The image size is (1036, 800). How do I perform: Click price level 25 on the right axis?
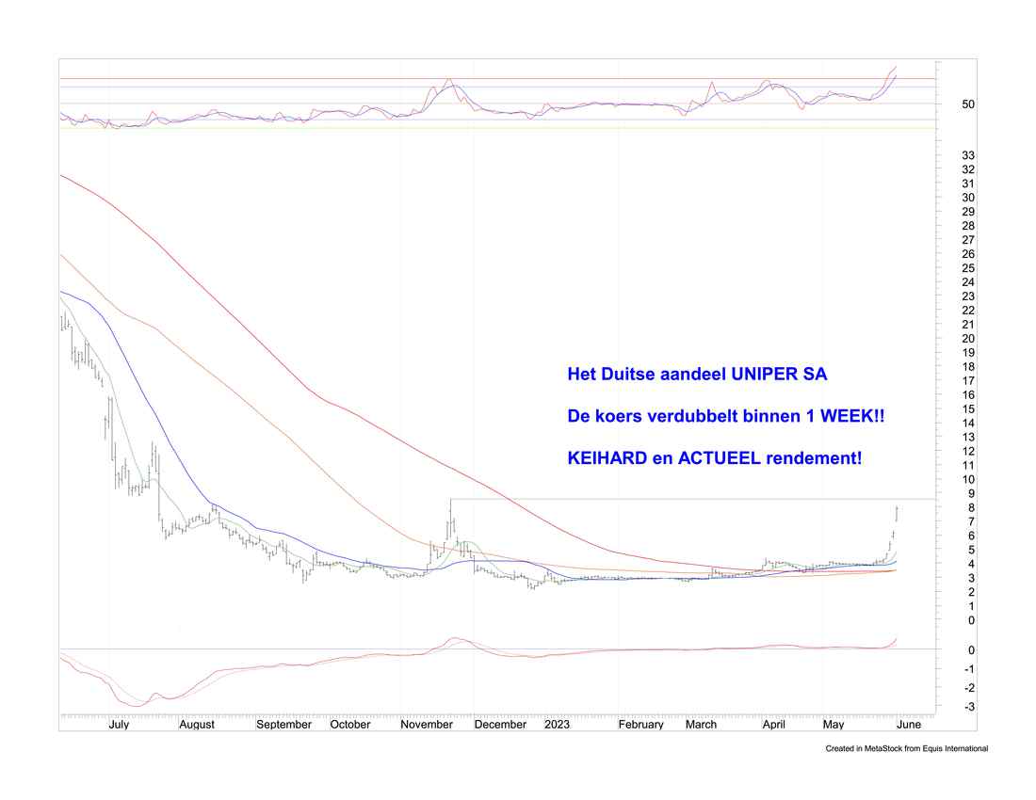tap(968, 268)
